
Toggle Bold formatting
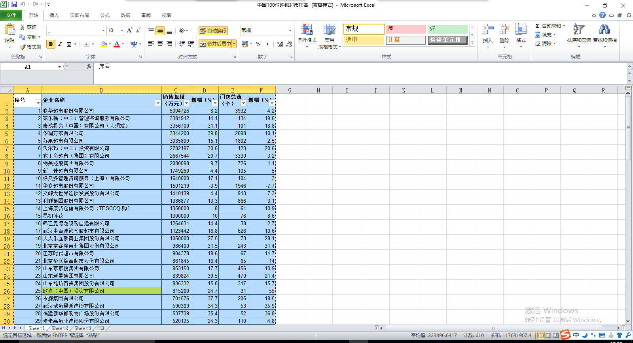[51, 44]
